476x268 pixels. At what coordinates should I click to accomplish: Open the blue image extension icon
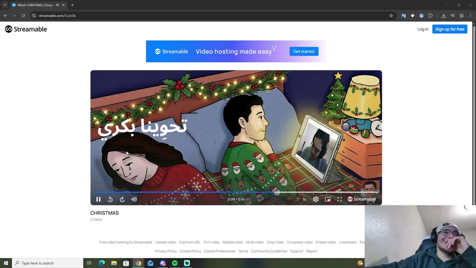[421, 16]
